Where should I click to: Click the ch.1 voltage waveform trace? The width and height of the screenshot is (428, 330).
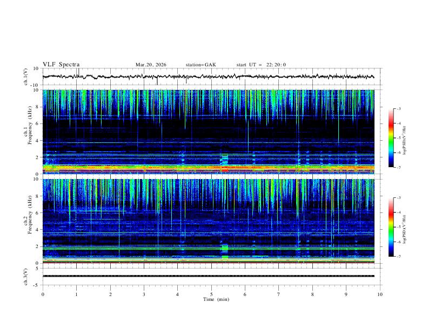208,77
